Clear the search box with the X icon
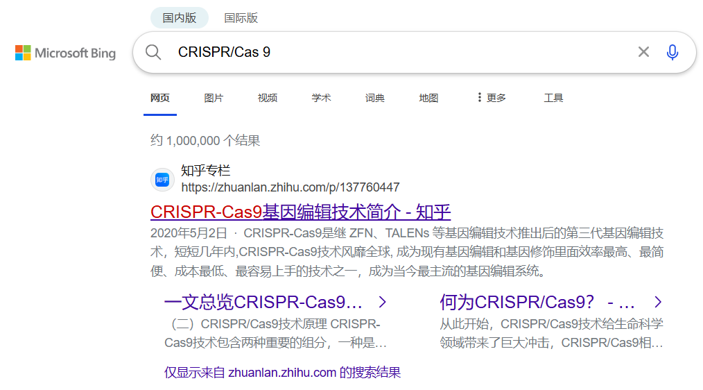The image size is (703, 390). click(x=643, y=52)
